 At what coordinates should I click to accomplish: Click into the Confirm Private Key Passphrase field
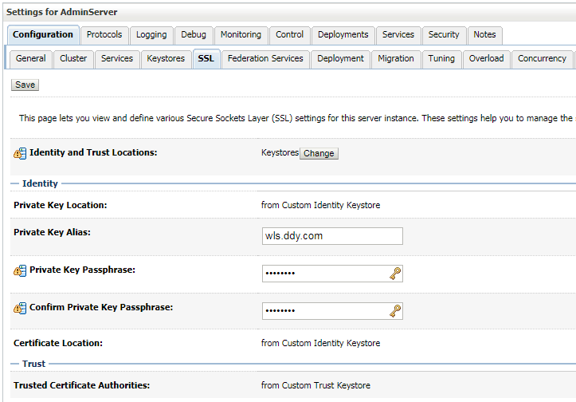point(332,311)
